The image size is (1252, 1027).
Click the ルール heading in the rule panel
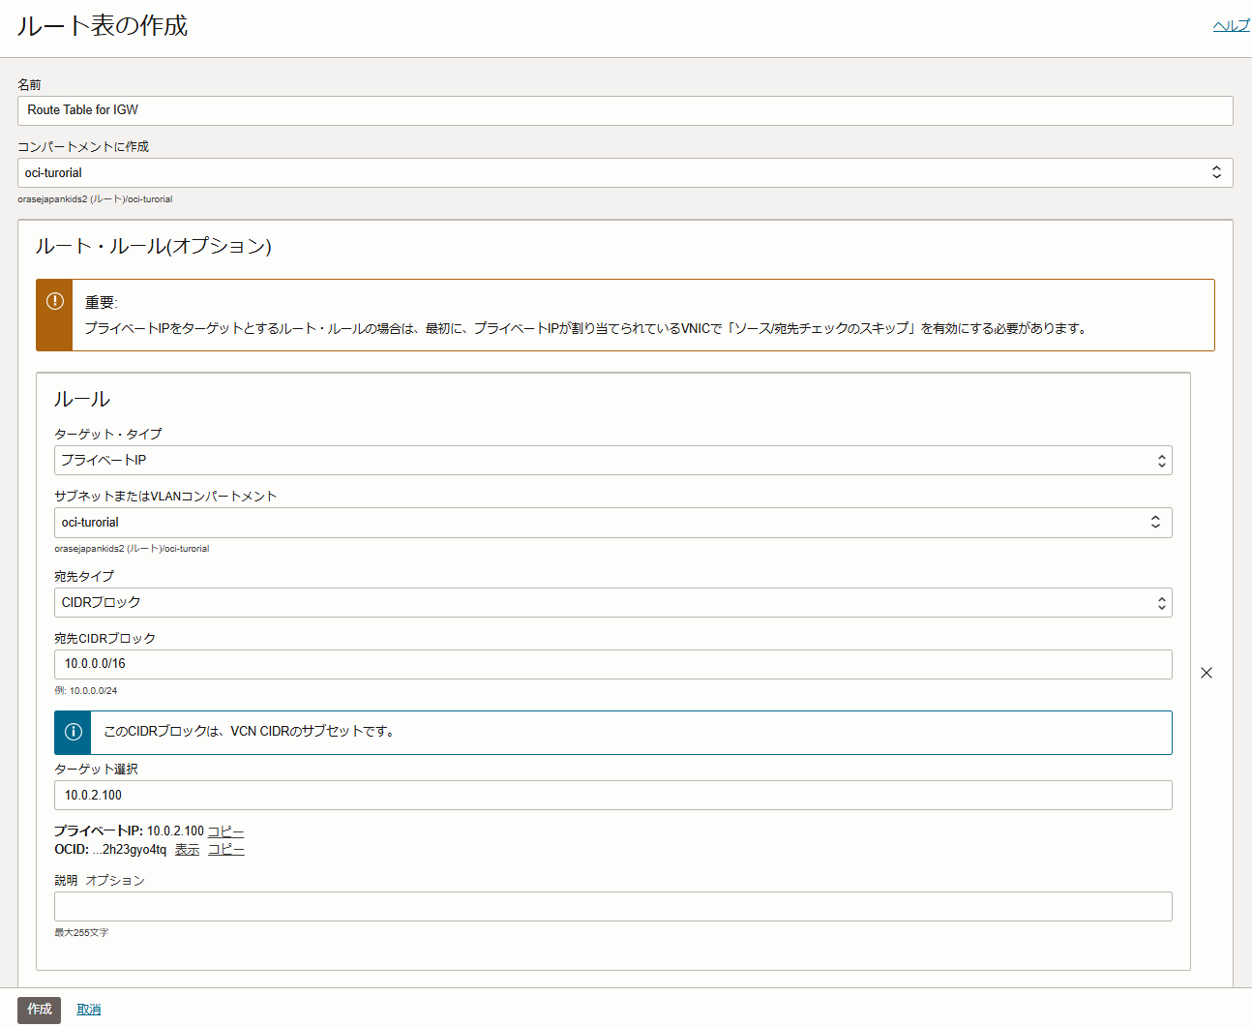coord(82,399)
